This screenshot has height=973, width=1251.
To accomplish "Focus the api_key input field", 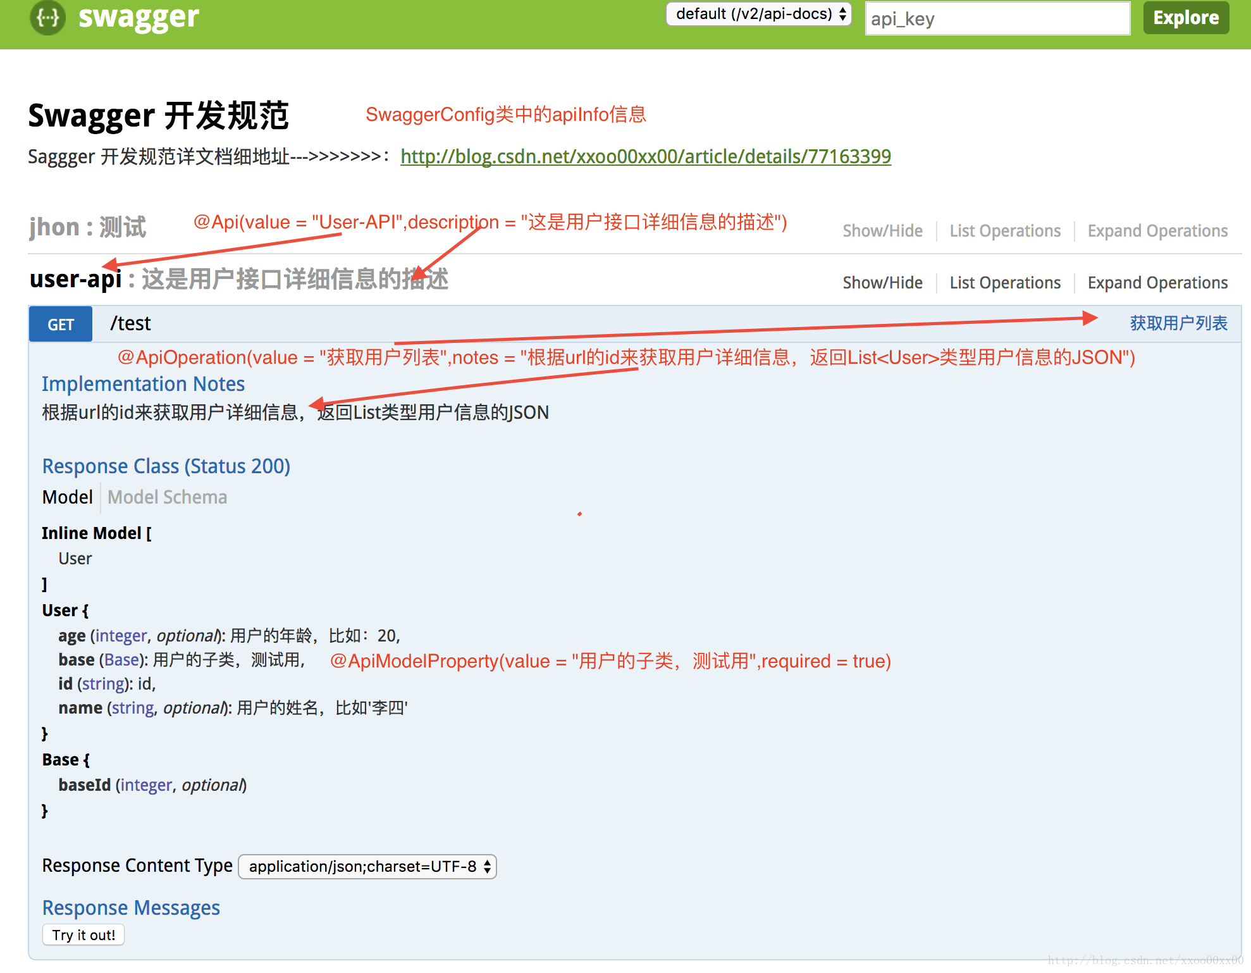I will pos(997,18).
